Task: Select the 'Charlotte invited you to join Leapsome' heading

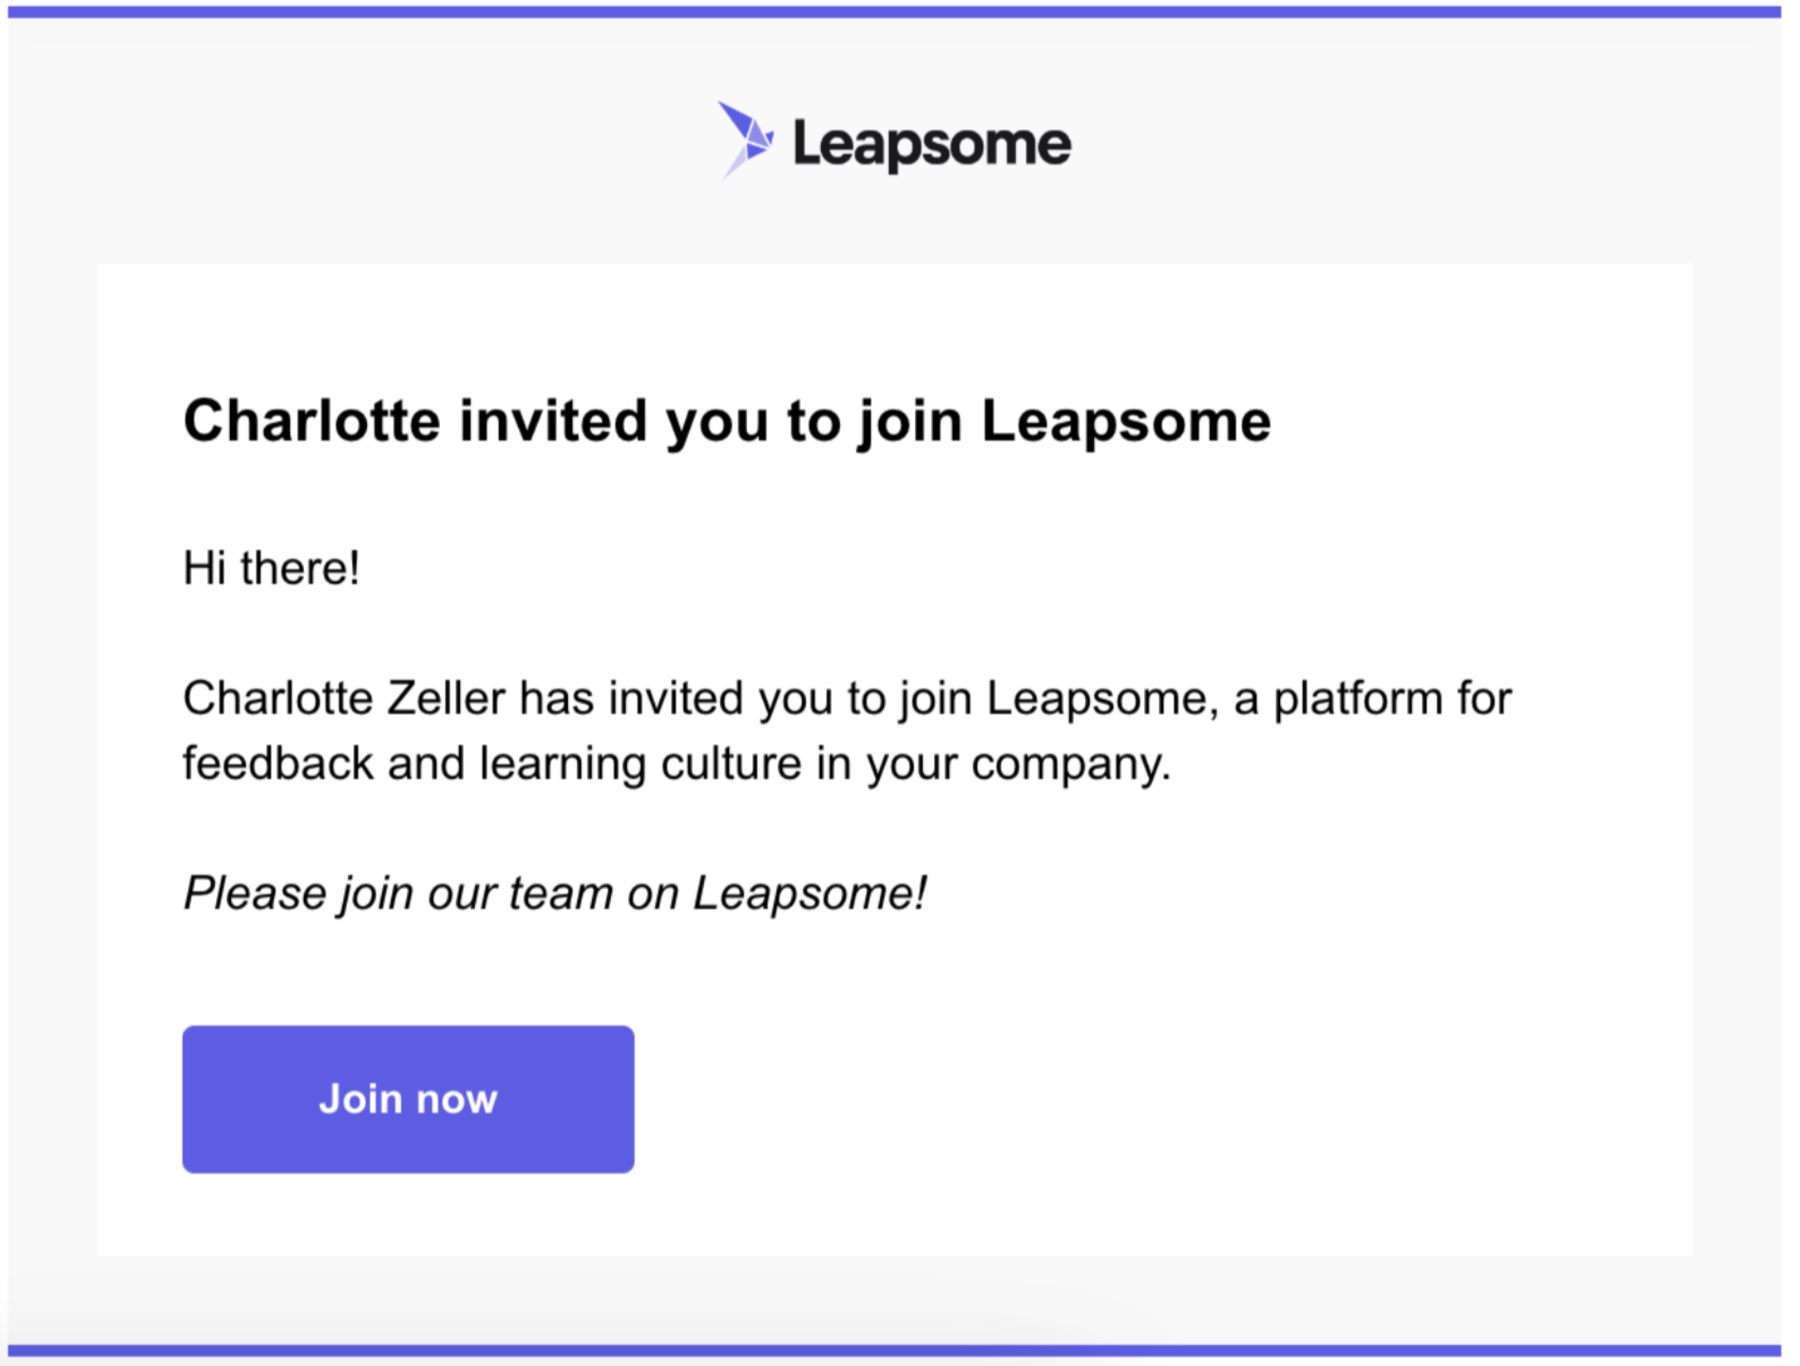Action: point(727,422)
